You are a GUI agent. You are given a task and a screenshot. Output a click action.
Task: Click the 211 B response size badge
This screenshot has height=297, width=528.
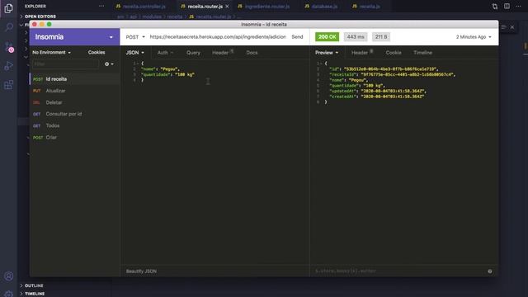coord(381,37)
